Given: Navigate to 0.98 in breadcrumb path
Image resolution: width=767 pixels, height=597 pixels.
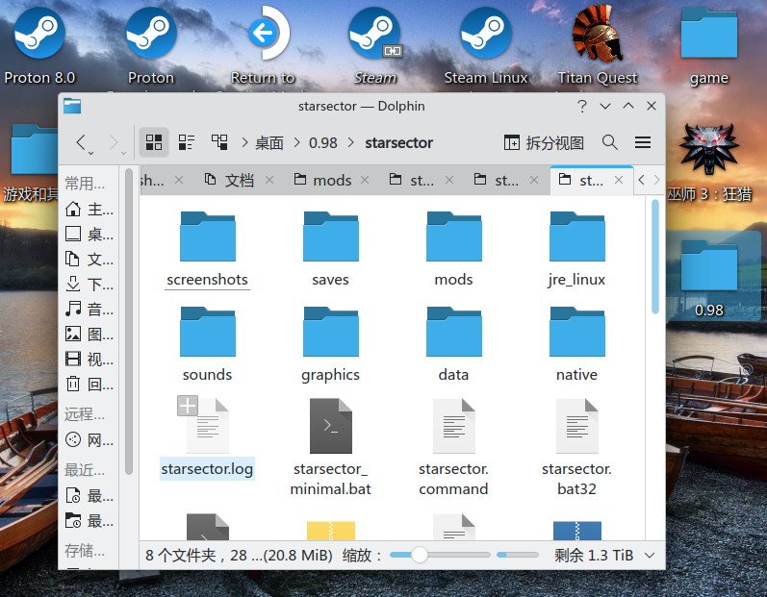Looking at the screenshot, I should (x=322, y=142).
